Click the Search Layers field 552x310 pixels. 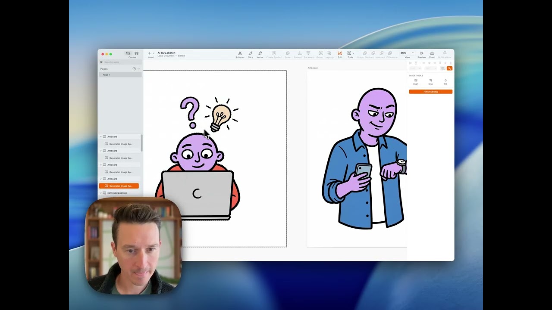tap(120, 62)
